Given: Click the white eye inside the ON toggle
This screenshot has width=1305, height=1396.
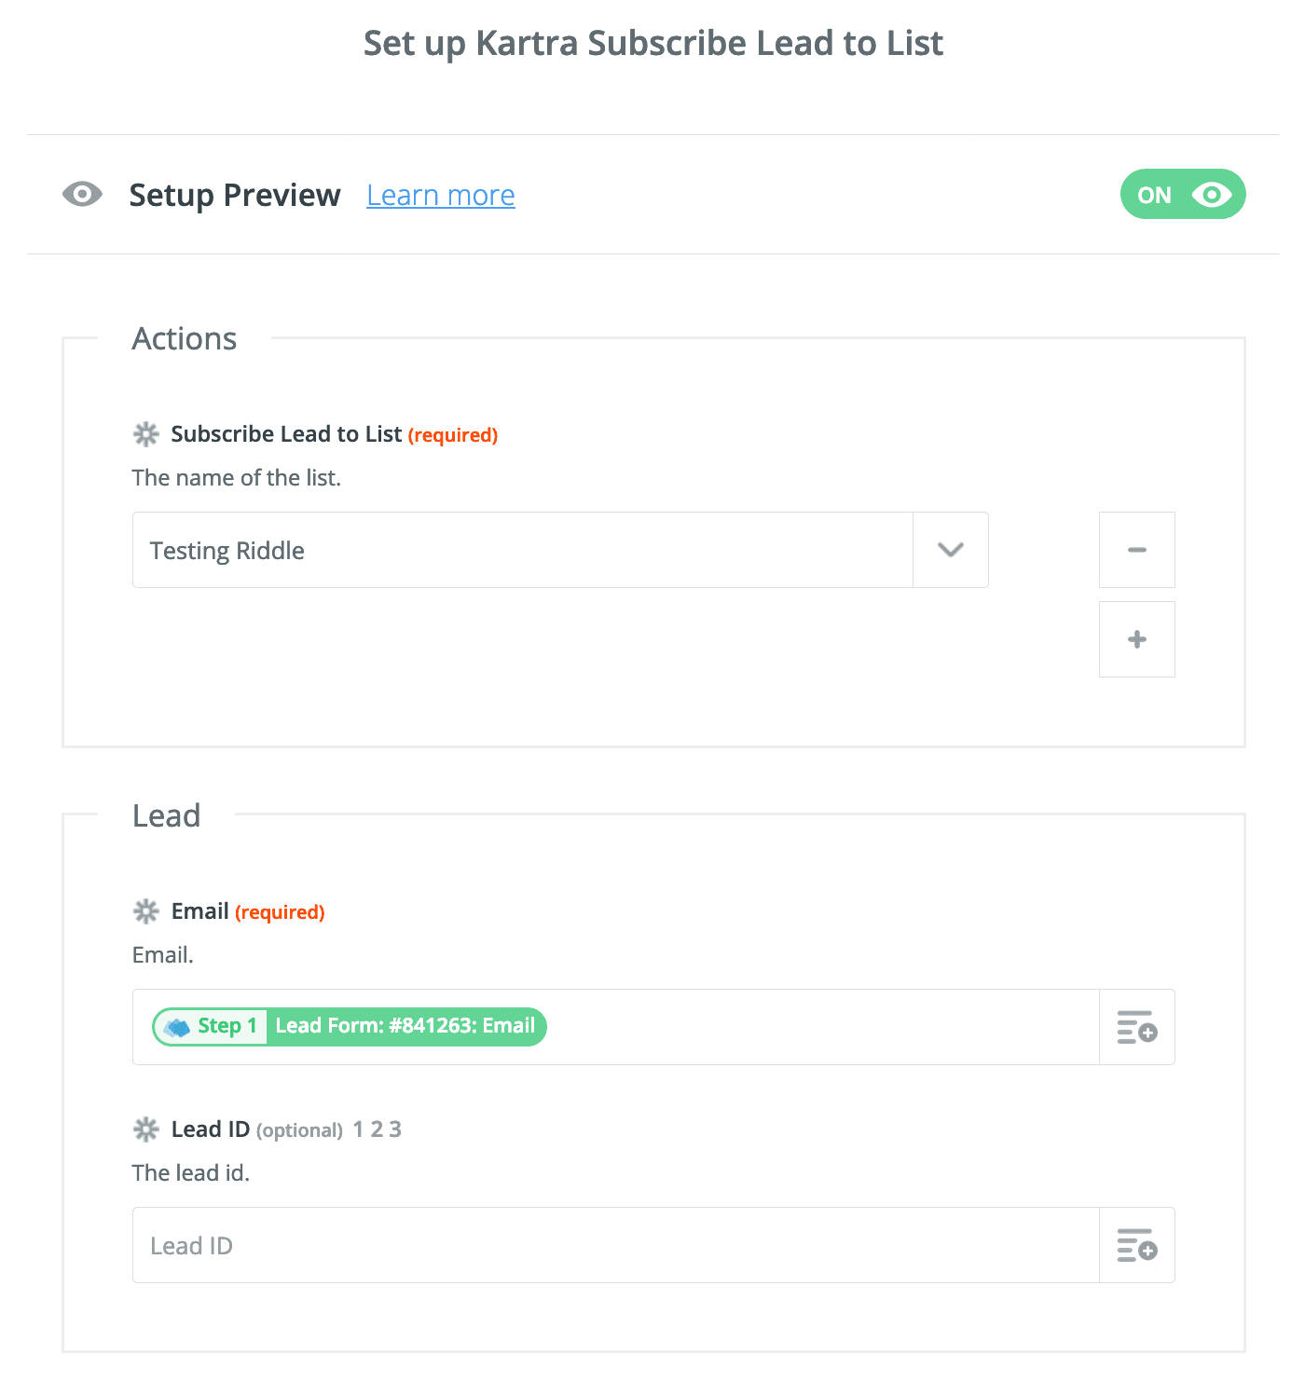Looking at the screenshot, I should pyautogui.click(x=1212, y=194).
